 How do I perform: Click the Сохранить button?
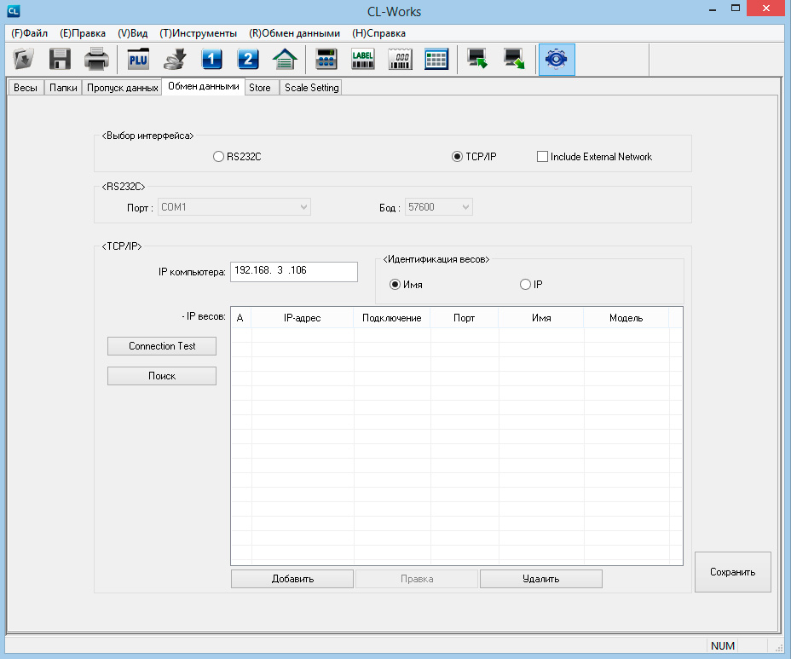[732, 572]
